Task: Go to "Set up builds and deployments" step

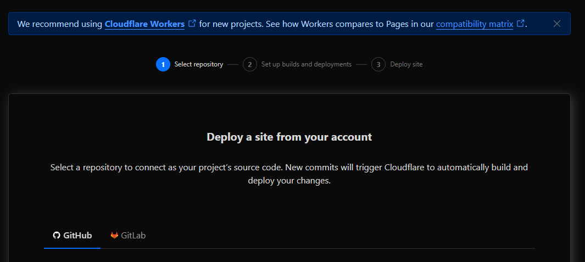Action: 306,64
